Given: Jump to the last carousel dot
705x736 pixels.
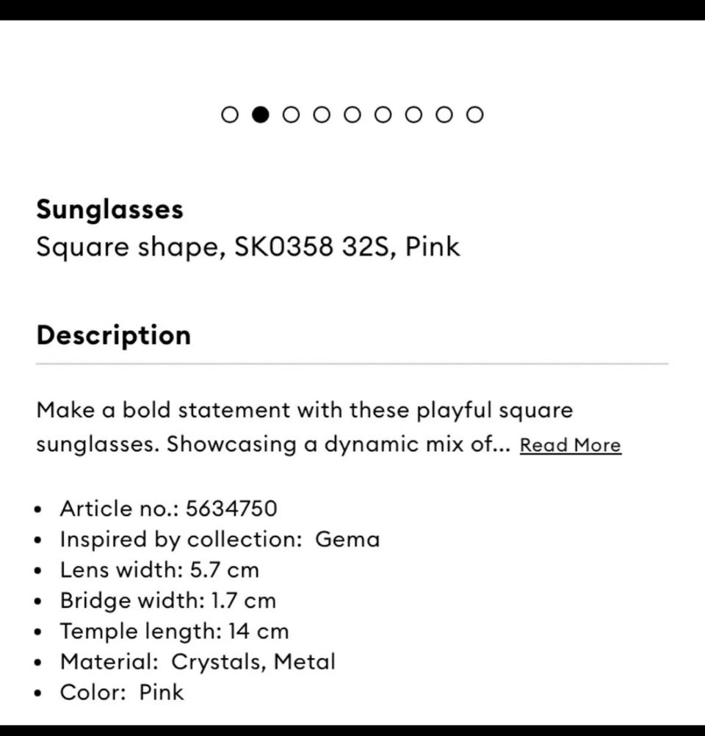Looking at the screenshot, I should (x=475, y=115).
